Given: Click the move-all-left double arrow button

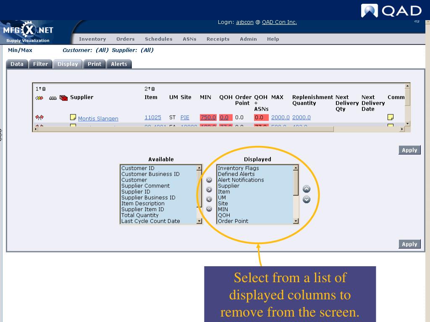Looking at the screenshot, I should [209, 209].
